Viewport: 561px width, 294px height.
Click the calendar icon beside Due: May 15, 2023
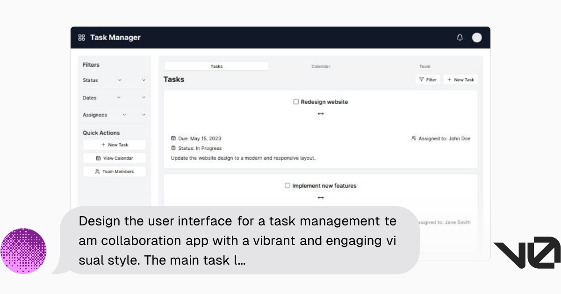(173, 139)
